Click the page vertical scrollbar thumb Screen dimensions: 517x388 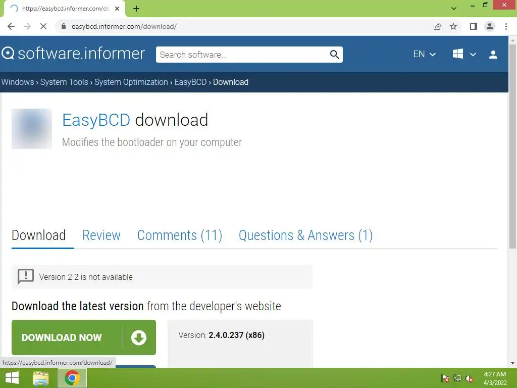(512, 146)
